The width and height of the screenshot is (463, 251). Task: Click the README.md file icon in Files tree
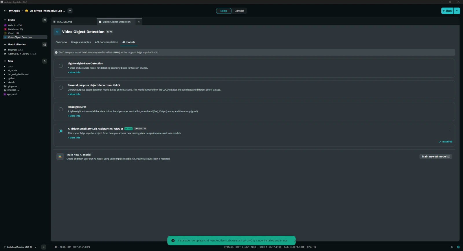point(5,90)
